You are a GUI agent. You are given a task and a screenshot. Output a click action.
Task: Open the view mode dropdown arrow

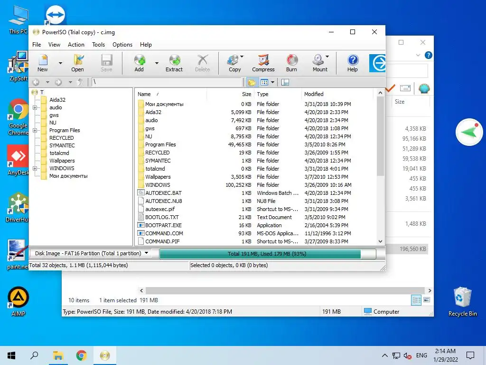coord(273,82)
